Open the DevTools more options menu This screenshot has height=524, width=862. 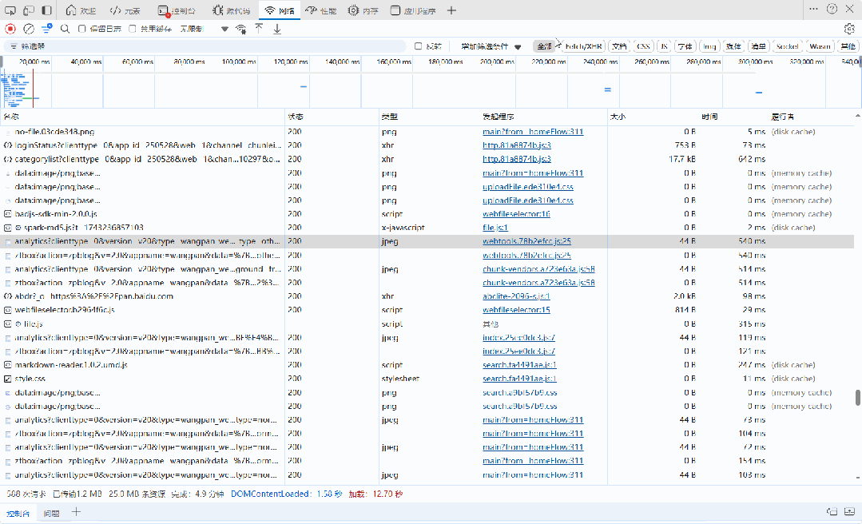pos(813,8)
